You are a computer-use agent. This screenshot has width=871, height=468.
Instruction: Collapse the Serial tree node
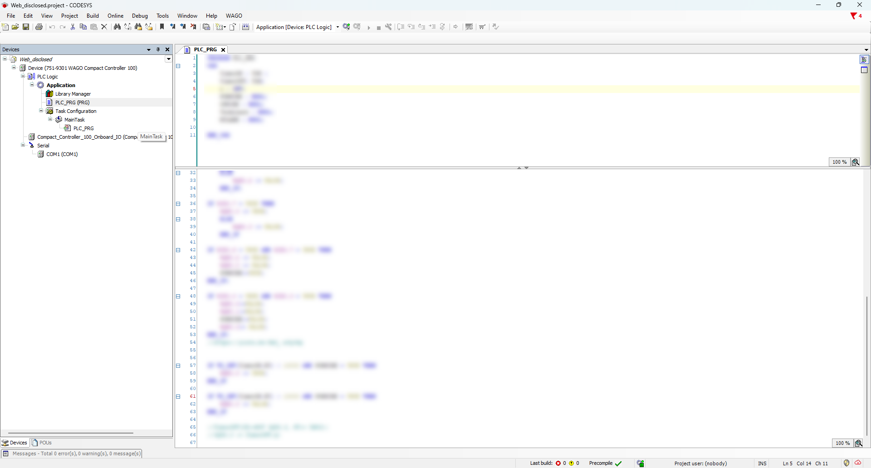coord(23,145)
